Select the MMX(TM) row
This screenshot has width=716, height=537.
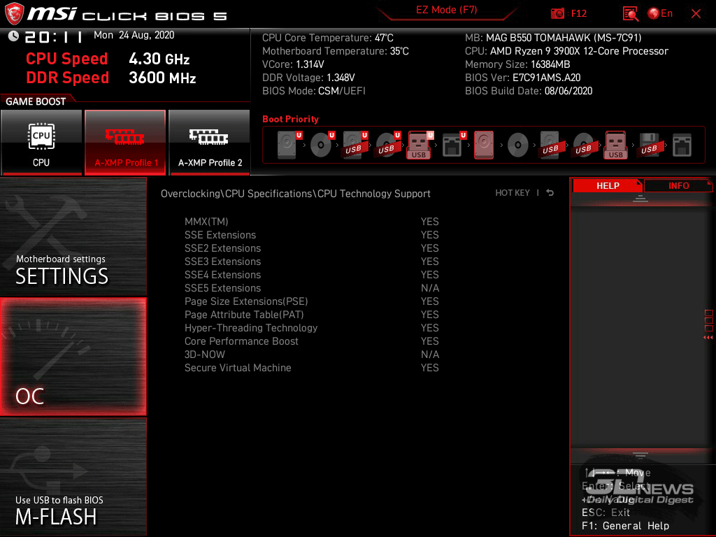311,222
